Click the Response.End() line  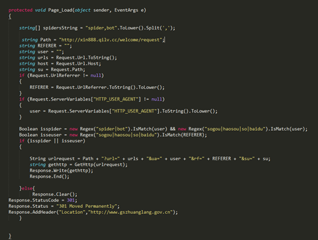click(49, 177)
